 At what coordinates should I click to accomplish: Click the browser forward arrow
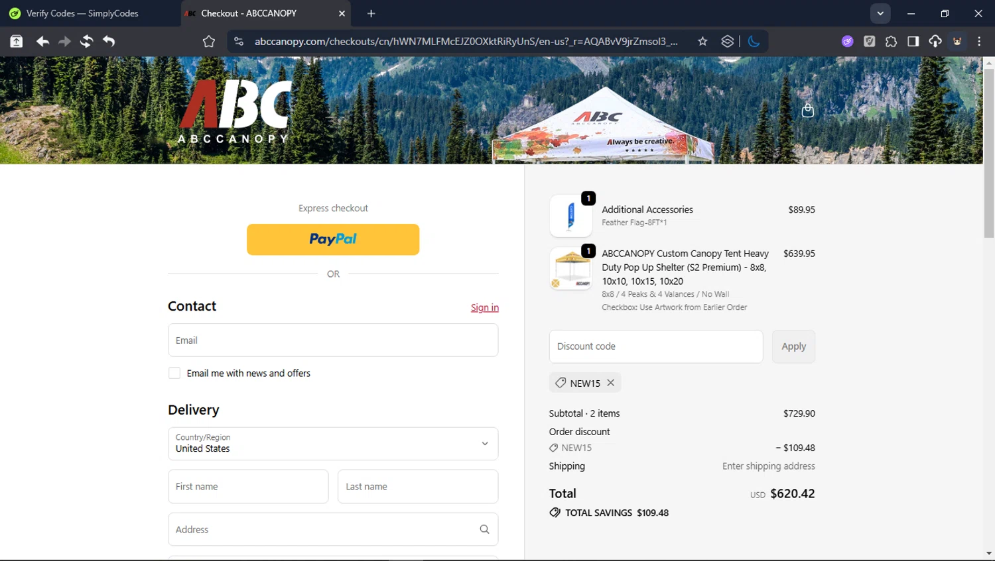[x=64, y=41]
